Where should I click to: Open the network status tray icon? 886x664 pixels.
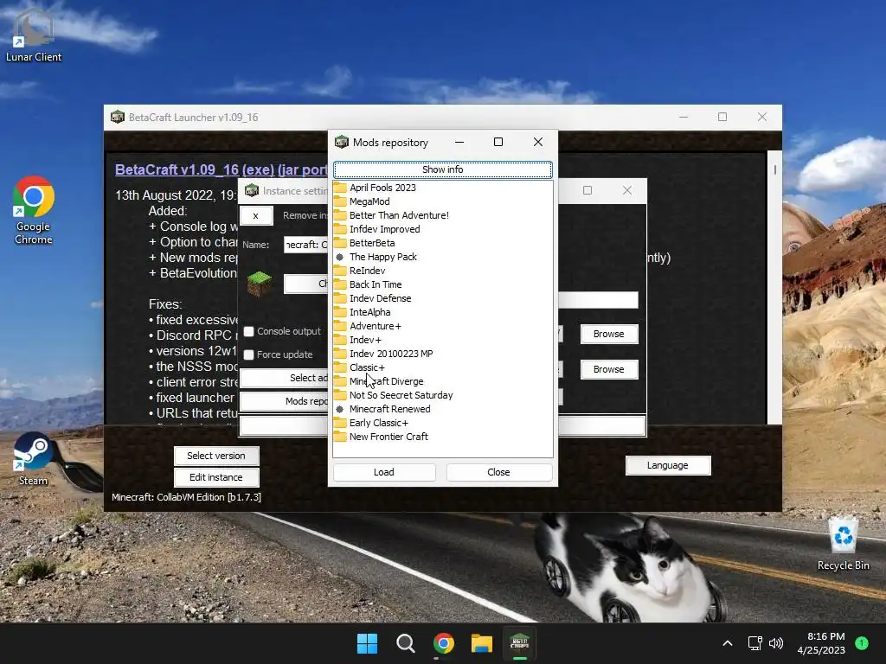(754, 643)
